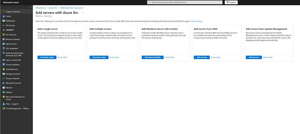Open the Virtual machines icon
300x134 pixels.
pos(3,65)
